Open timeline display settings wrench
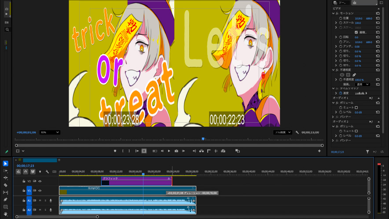The width and height of the screenshot is (389, 219). [47, 172]
